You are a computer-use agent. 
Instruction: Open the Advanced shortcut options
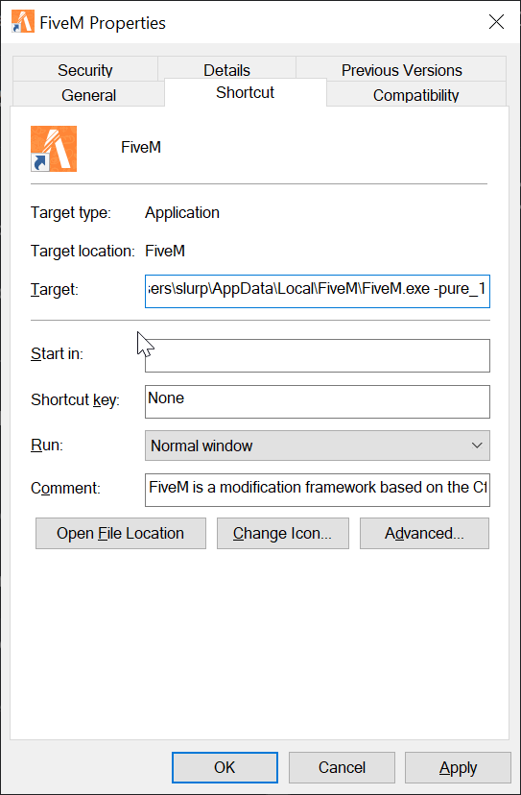coord(425,534)
